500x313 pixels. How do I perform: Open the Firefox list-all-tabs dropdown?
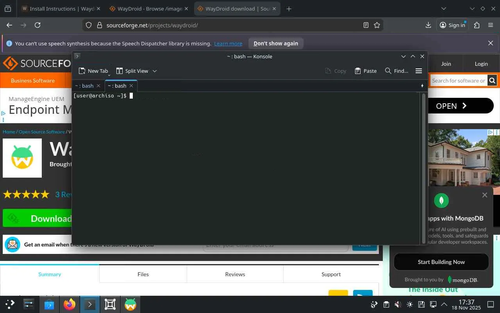pyautogui.click(x=444, y=9)
